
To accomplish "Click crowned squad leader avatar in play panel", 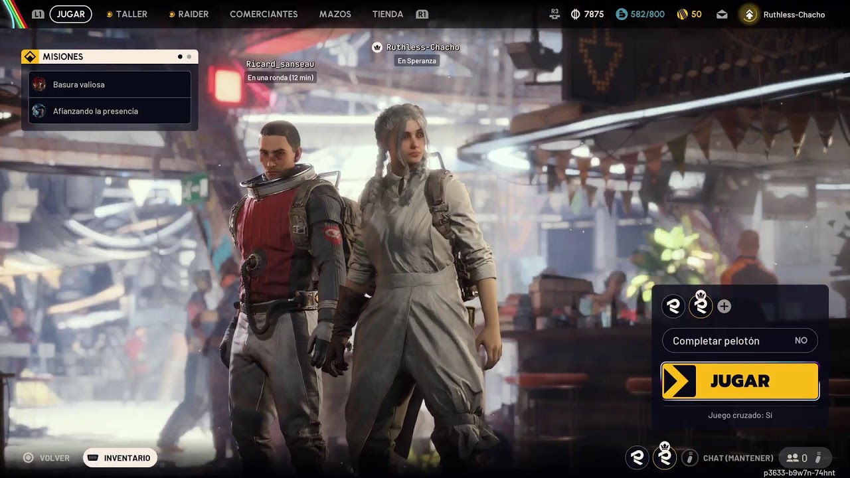I will (701, 305).
